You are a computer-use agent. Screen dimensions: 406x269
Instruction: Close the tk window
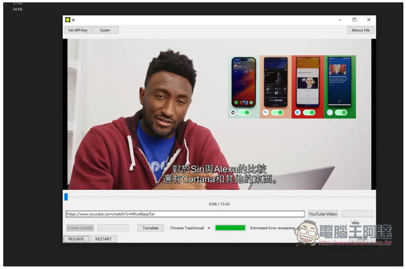click(x=369, y=19)
